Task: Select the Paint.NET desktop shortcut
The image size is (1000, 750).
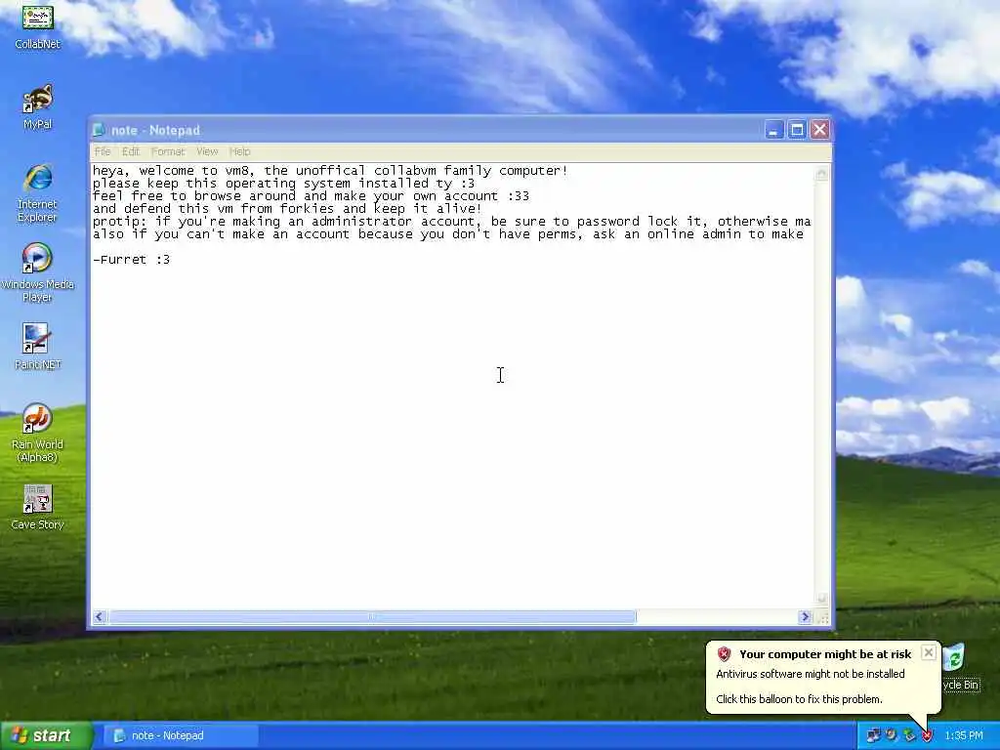Action: [x=37, y=347]
